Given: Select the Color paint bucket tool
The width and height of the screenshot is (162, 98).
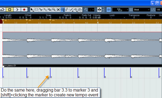Looking at the screenshot, I should (80, 10).
